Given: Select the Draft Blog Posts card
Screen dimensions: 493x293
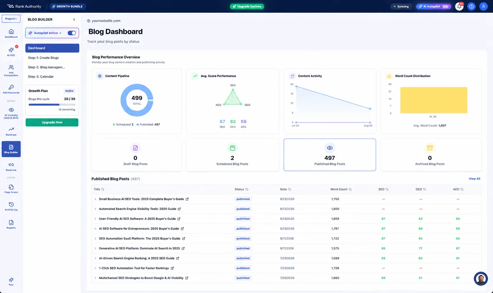Looking at the screenshot, I should pyautogui.click(x=136, y=155).
